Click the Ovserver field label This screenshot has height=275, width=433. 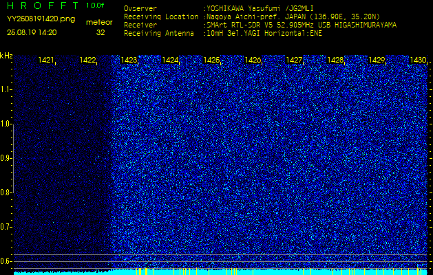point(140,9)
